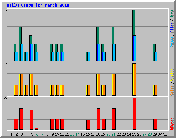The width and height of the screenshot is (176, 138).
Task: Click day label "15" on the axis
Action: pyautogui.click(x=82, y=134)
